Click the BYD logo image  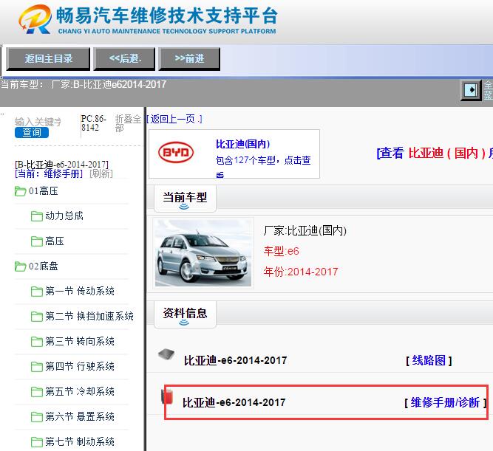click(x=176, y=152)
